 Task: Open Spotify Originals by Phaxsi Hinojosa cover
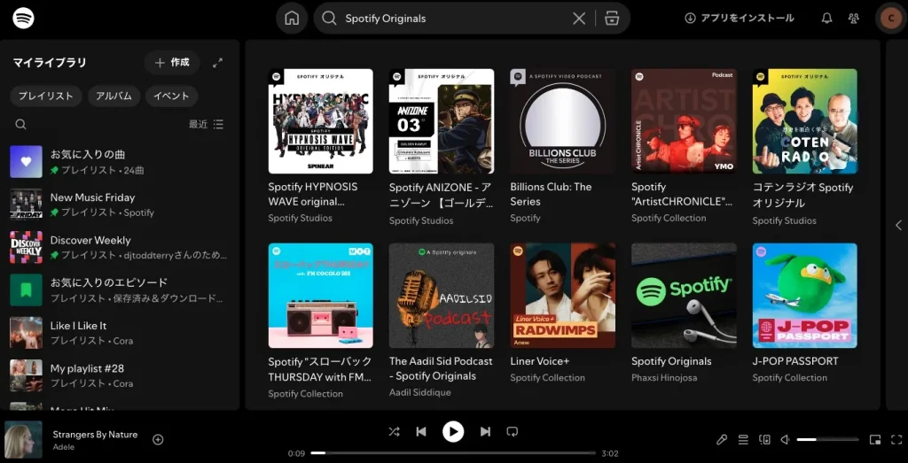[x=684, y=296]
